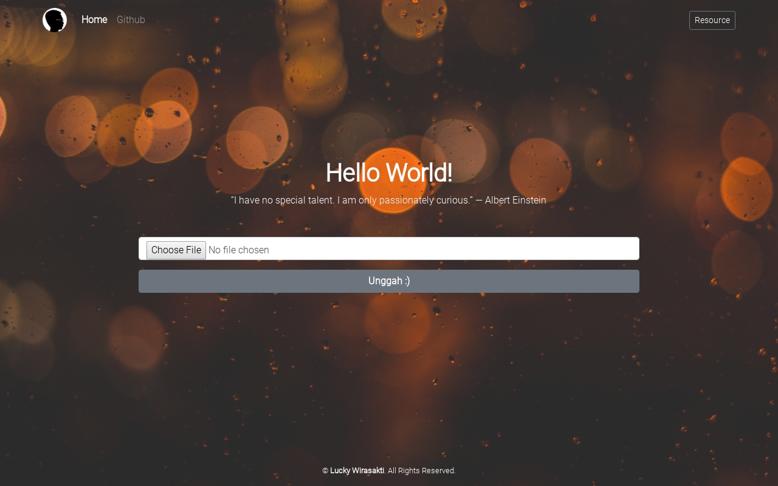778x486 pixels.
Task: Click the head silhouette logo icon
Action: (x=55, y=20)
